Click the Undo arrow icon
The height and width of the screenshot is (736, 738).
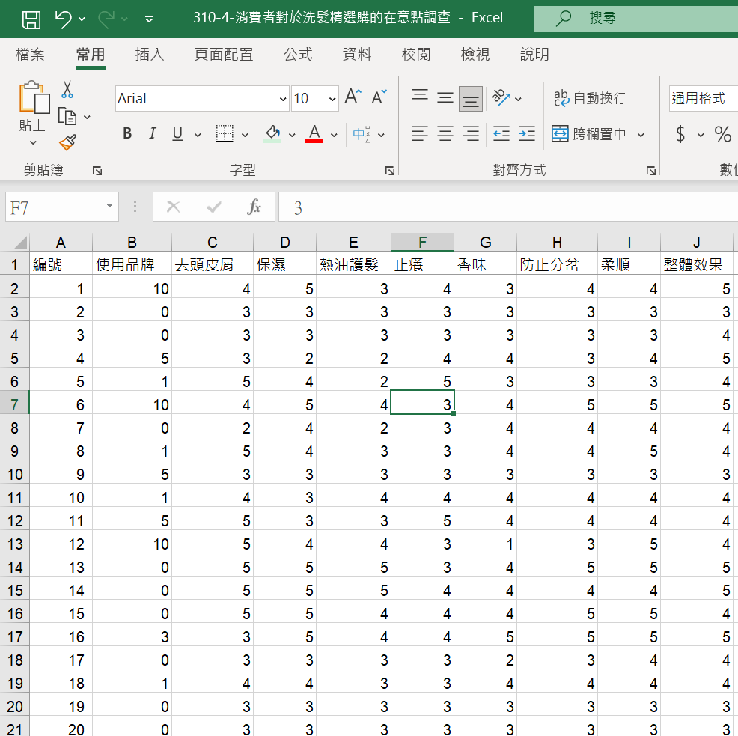(x=64, y=19)
